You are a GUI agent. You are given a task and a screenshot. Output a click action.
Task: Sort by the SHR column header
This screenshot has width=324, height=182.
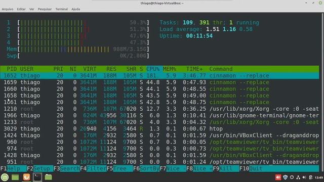tap(132, 69)
